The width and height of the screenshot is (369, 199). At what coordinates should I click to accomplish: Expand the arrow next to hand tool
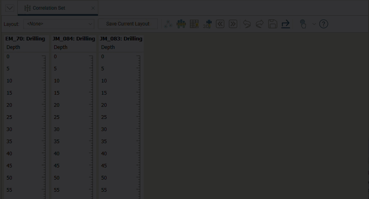coord(314,24)
